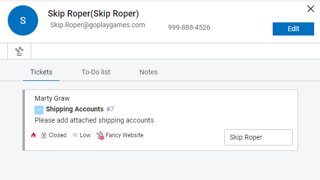This screenshot has width=320, height=180.
Task: Click the blue S avatar circle
Action: [23, 20]
